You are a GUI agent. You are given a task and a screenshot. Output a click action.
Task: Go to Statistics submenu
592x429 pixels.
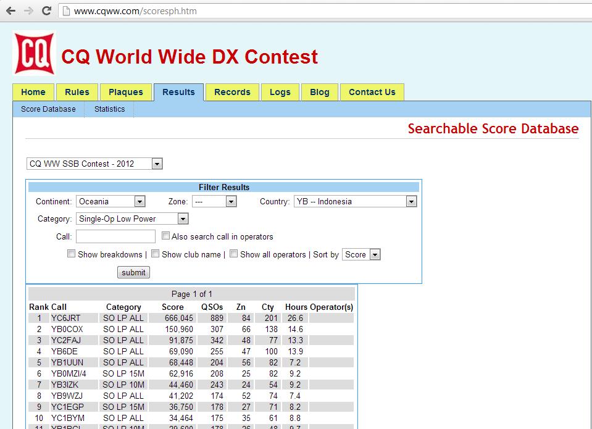(x=109, y=109)
